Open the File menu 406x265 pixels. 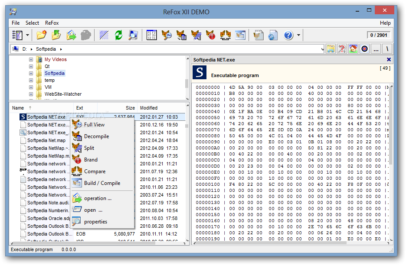tap(16, 23)
